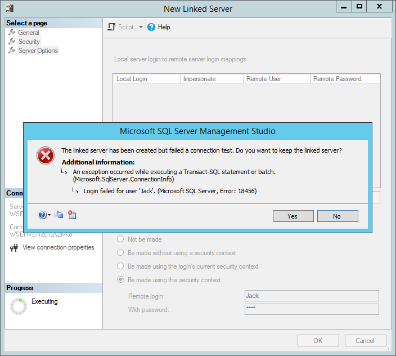Click the General page wrench icon

tap(12, 32)
